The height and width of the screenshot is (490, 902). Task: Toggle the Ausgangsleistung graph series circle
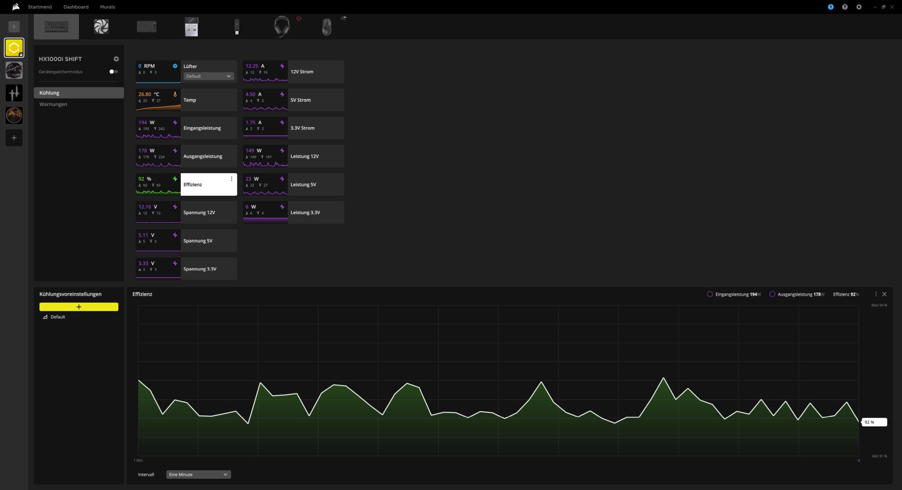coord(772,294)
